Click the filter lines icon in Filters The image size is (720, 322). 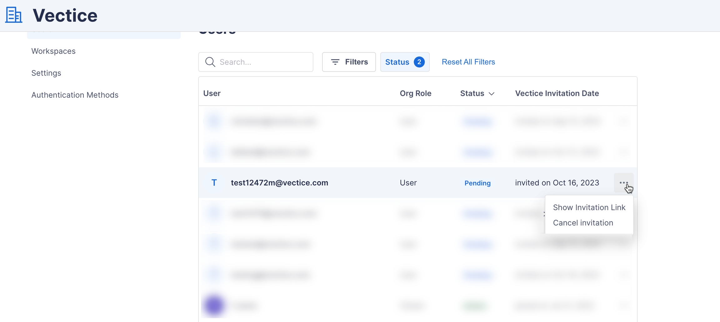(x=335, y=62)
